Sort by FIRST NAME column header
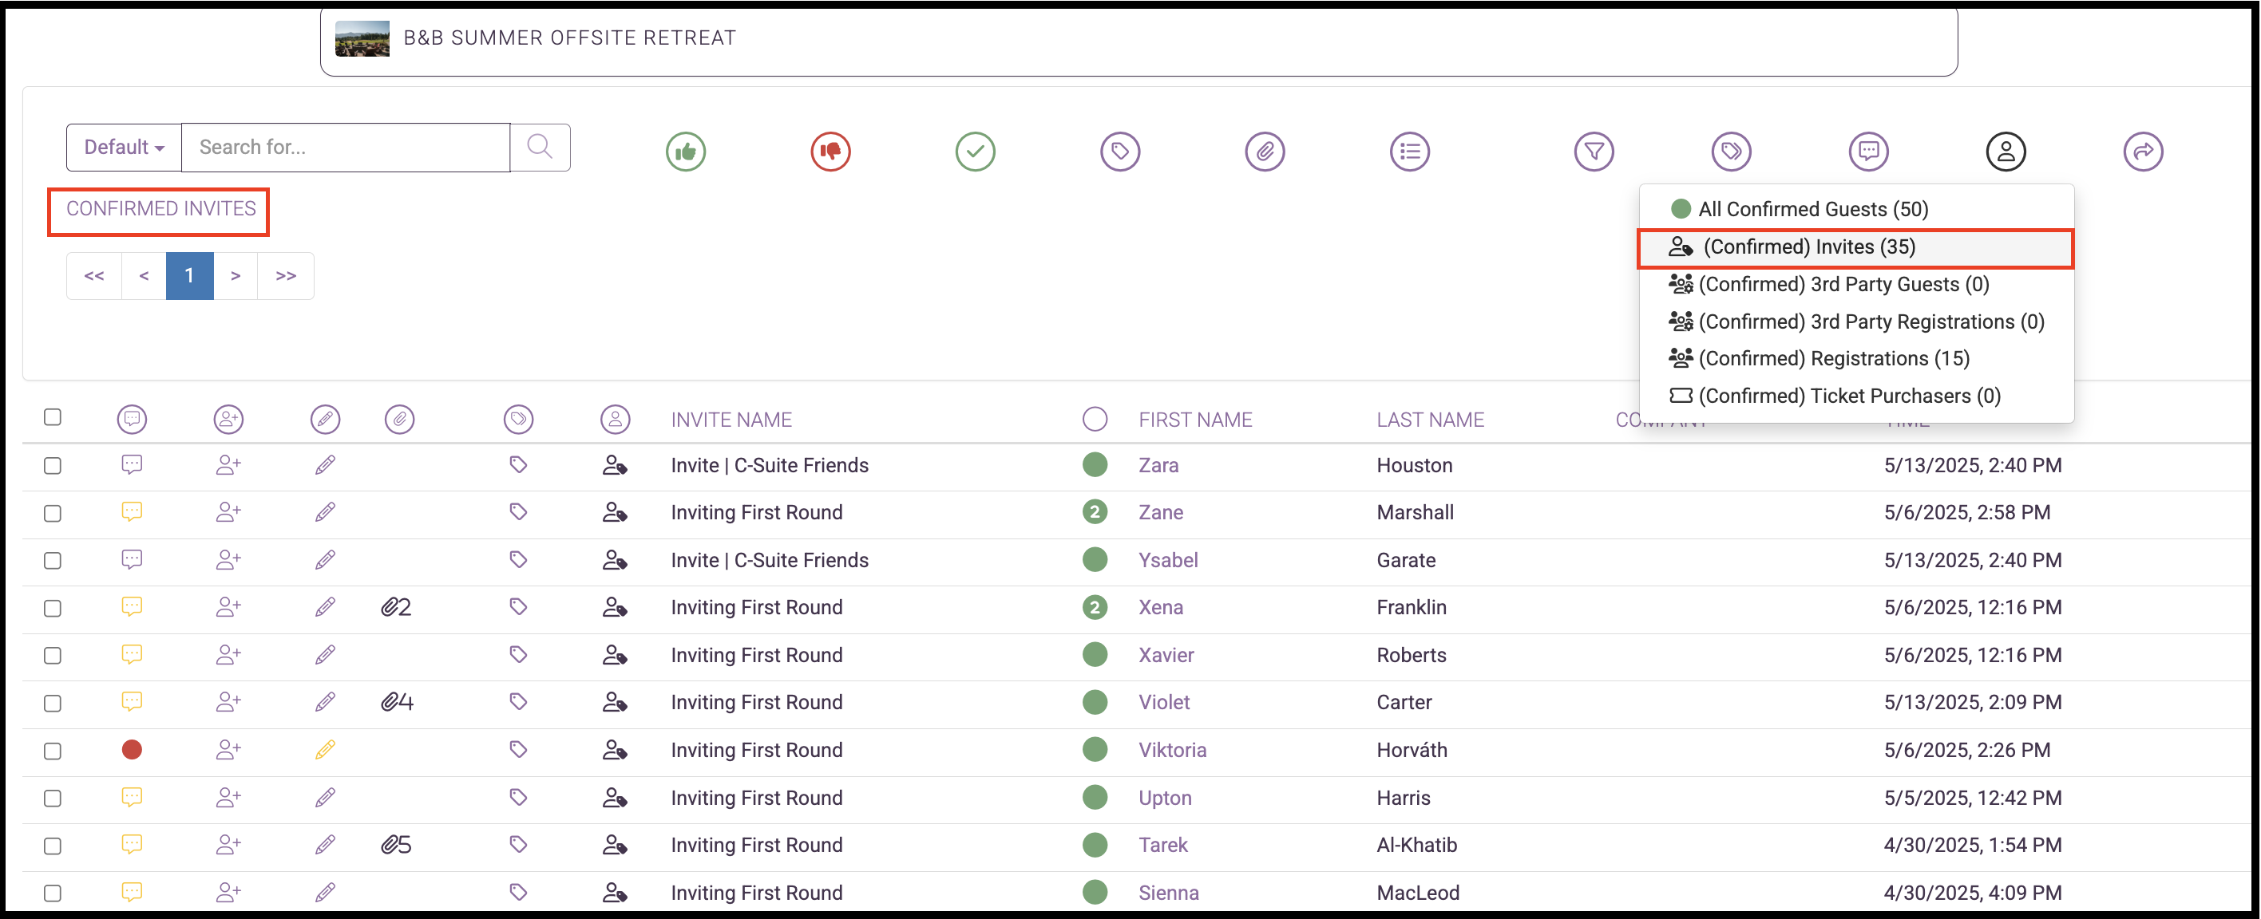 pos(1195,420)
